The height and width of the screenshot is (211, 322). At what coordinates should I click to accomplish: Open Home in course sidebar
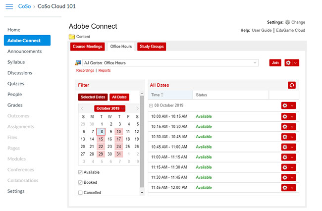click(14, 30)
